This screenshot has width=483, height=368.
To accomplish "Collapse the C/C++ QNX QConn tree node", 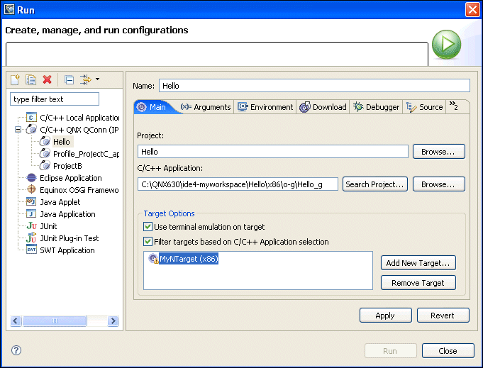I will pos(18,130).
